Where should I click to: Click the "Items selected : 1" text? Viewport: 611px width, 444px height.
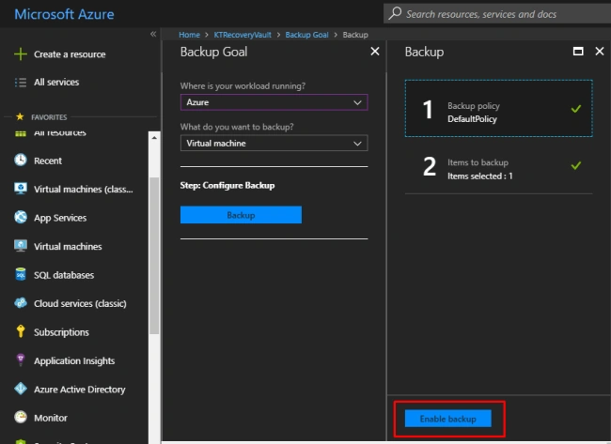480,176
